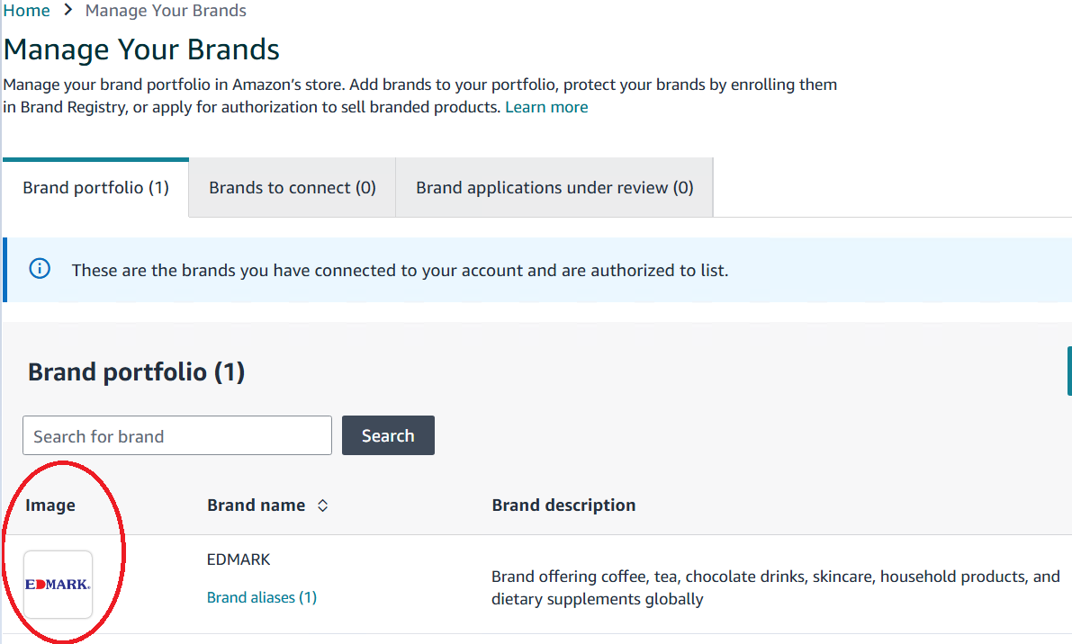Select the Brand portfolio (1) tab
The image size is (1072, 644).
pyautogui.click(x=96, y=188)
